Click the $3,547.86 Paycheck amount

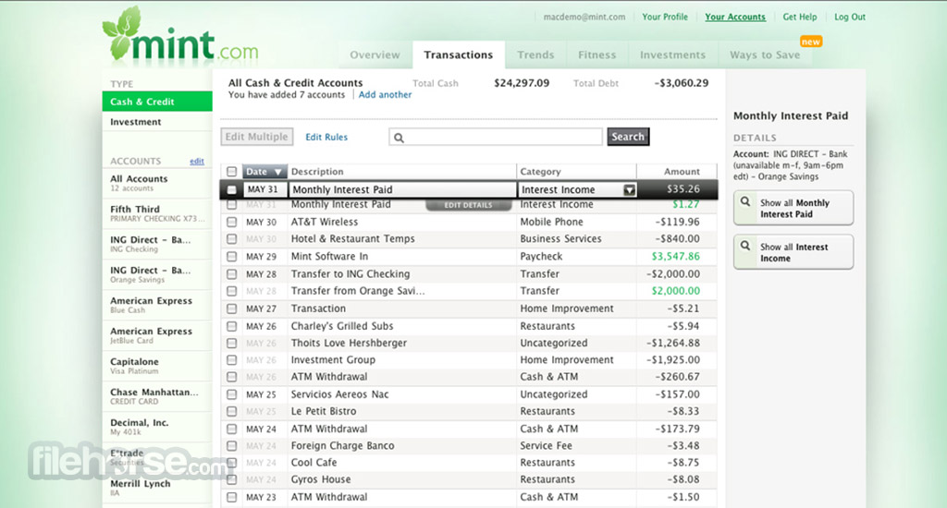[675, 257]
